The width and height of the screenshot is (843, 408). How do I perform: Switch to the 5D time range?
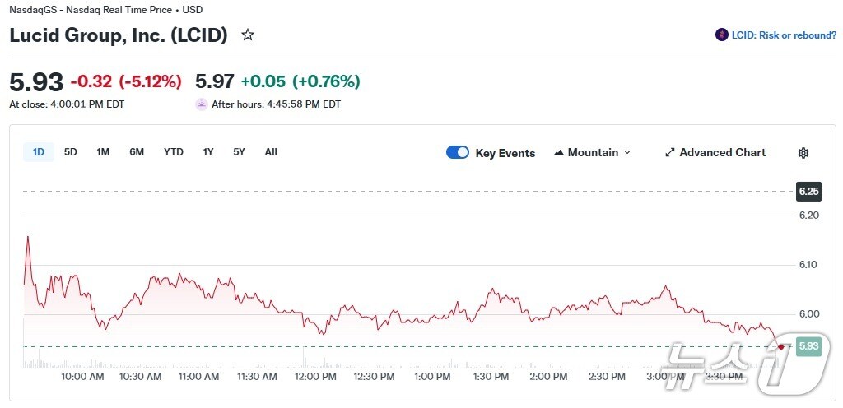[x=71, y=151]
